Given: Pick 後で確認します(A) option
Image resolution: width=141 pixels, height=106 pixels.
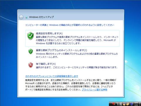Looking at the screenshot, I should 46,64.
